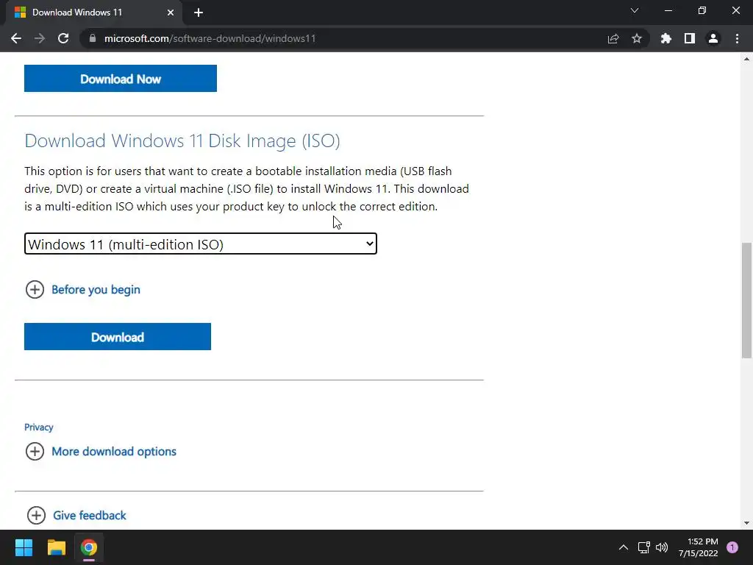Click the page vertical scrollbar thumb
The image size is (753, 565).
(747, 300)
